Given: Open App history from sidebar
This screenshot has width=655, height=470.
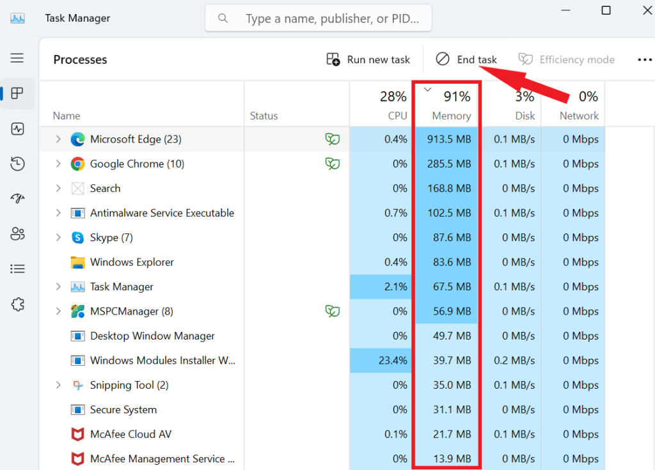Looking at the screenshot, I should 17,164.
